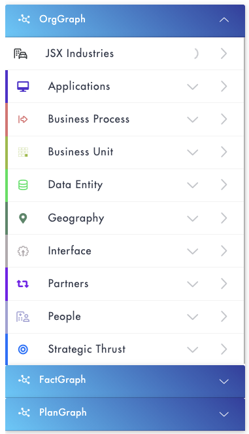The height and width of the screenshot is (434, 249).
Task: Click the Business Process arrow icon
Action: click(x=23, y=119)
